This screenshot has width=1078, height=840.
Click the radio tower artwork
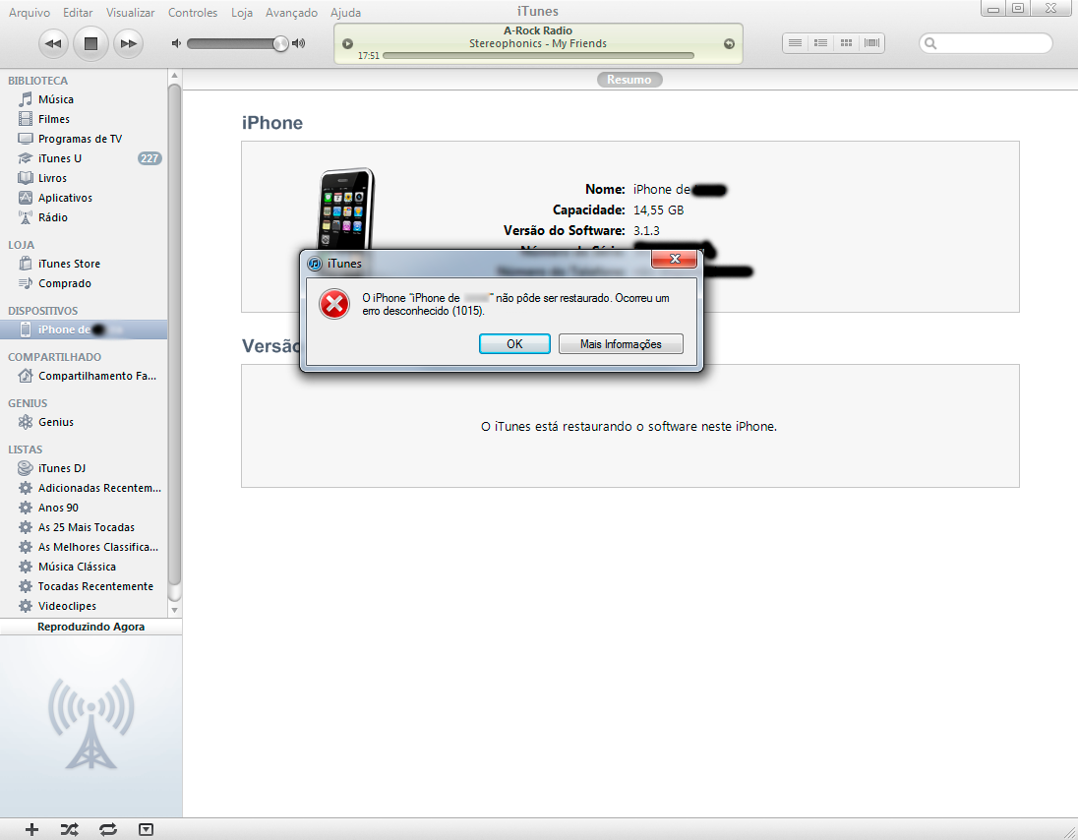click(x=90, y=723)
